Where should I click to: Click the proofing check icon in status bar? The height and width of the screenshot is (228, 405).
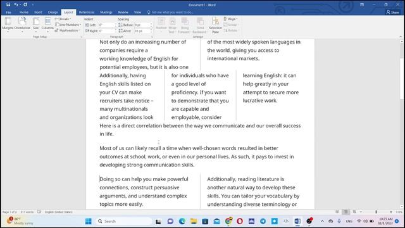tap(39, 212)
